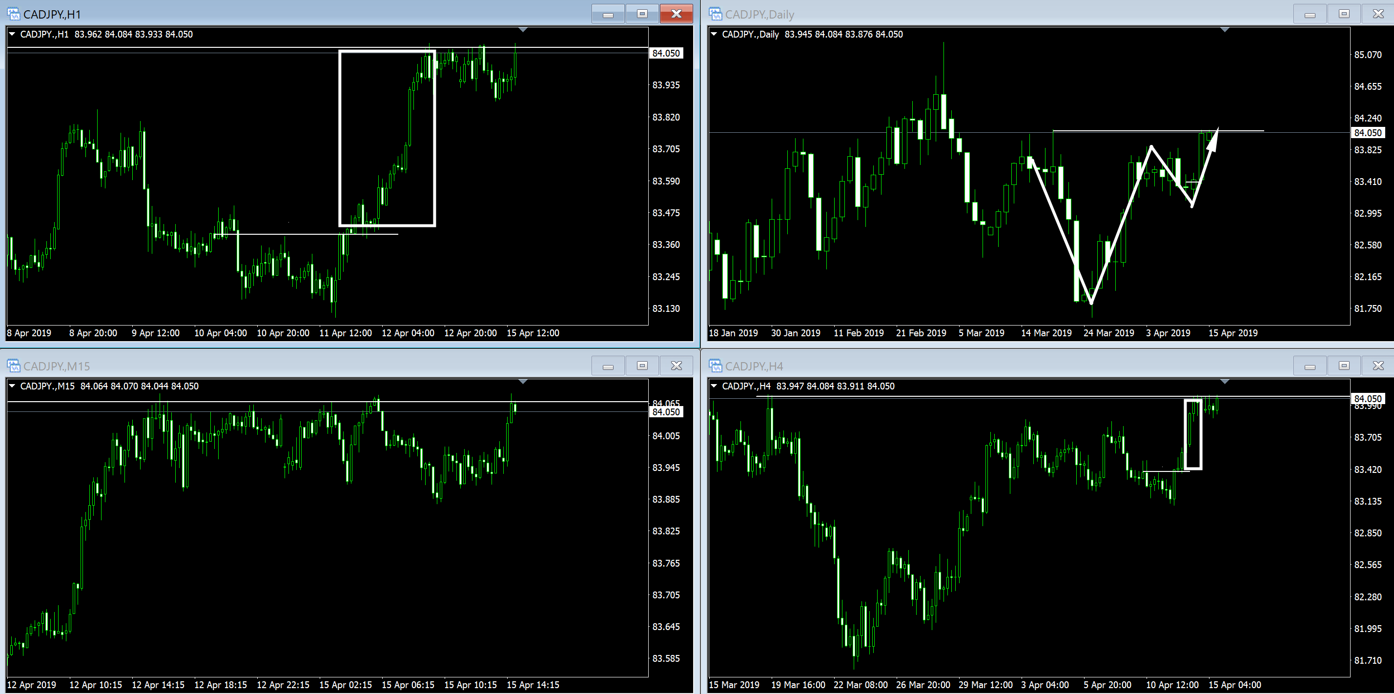The height and width of the screenshot is (694, 1394).
Task: Close the CADJPY,H1 chart with red X
Action: [676, 14]
